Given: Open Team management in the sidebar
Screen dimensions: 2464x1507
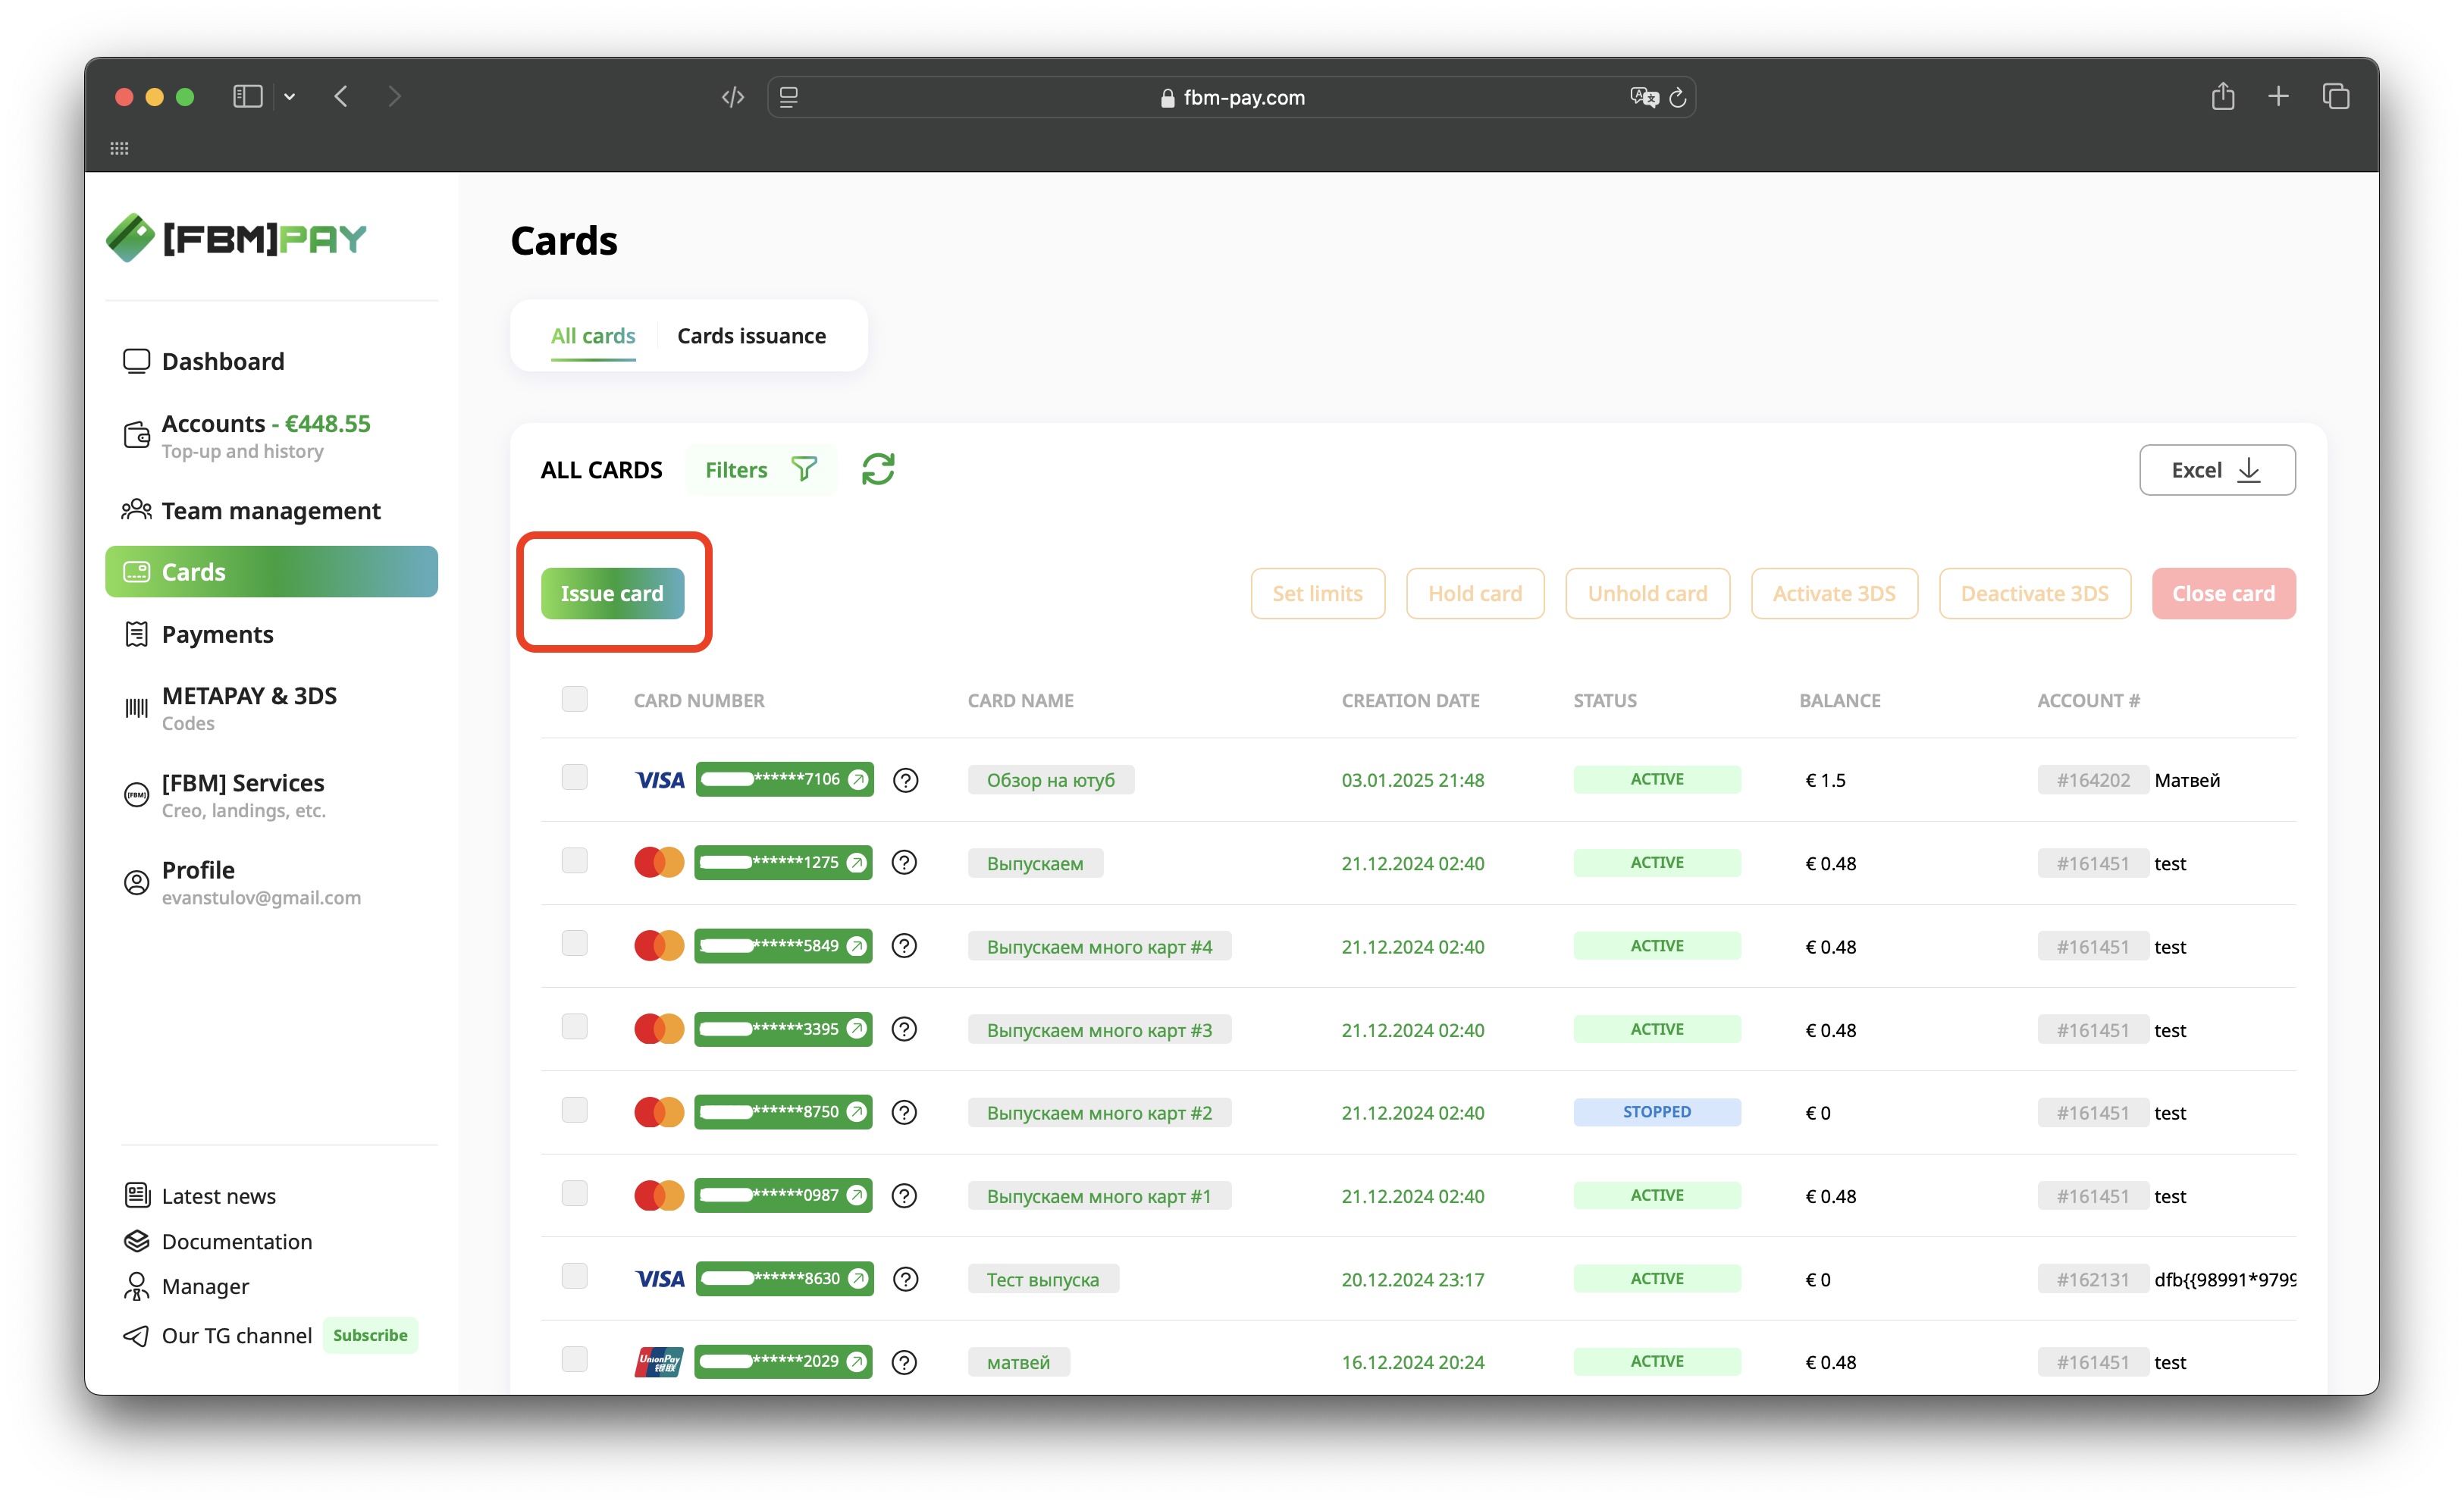Looking at the screenshot, I should pos(271,510).
